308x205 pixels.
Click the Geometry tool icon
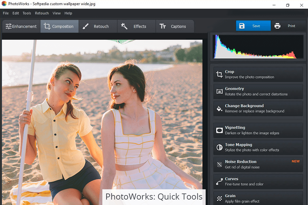pos(219,91)
